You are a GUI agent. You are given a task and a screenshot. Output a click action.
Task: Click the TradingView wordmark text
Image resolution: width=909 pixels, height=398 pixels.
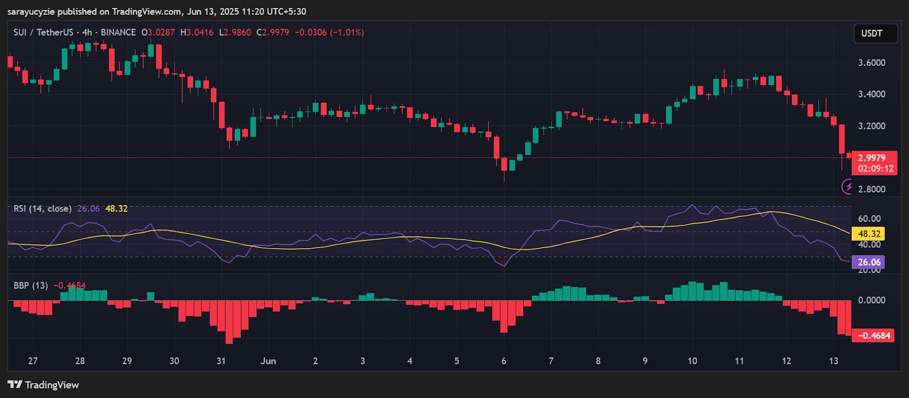coord(52,385)
